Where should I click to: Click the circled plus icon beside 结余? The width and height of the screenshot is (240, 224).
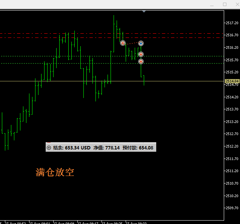49,148
